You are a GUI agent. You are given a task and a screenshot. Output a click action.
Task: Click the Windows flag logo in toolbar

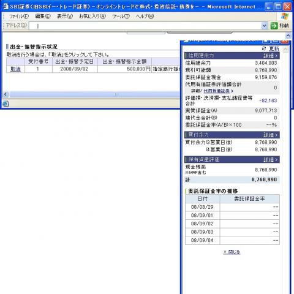point(285,16)
